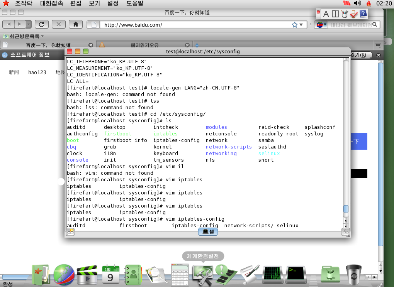Bookmark page with the star icon
Screen dimensions: 394x287
[295, 25]
